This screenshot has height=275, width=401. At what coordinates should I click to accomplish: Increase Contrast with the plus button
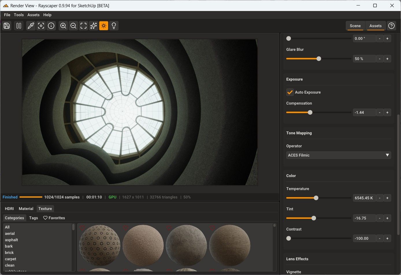click(387, 238)
